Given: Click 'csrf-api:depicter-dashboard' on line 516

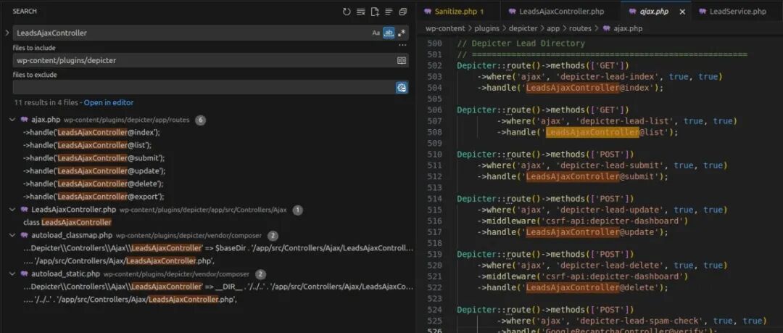Looking at the screenshot, I should (x=611, y=221).
